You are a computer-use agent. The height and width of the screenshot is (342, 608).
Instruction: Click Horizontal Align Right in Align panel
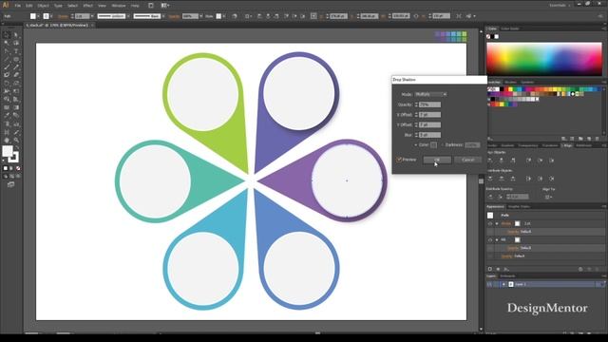[x=513, y=161]
